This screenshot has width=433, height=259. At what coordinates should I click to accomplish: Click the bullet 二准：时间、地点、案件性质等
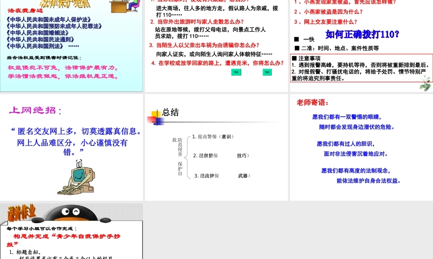coord(336,48)
